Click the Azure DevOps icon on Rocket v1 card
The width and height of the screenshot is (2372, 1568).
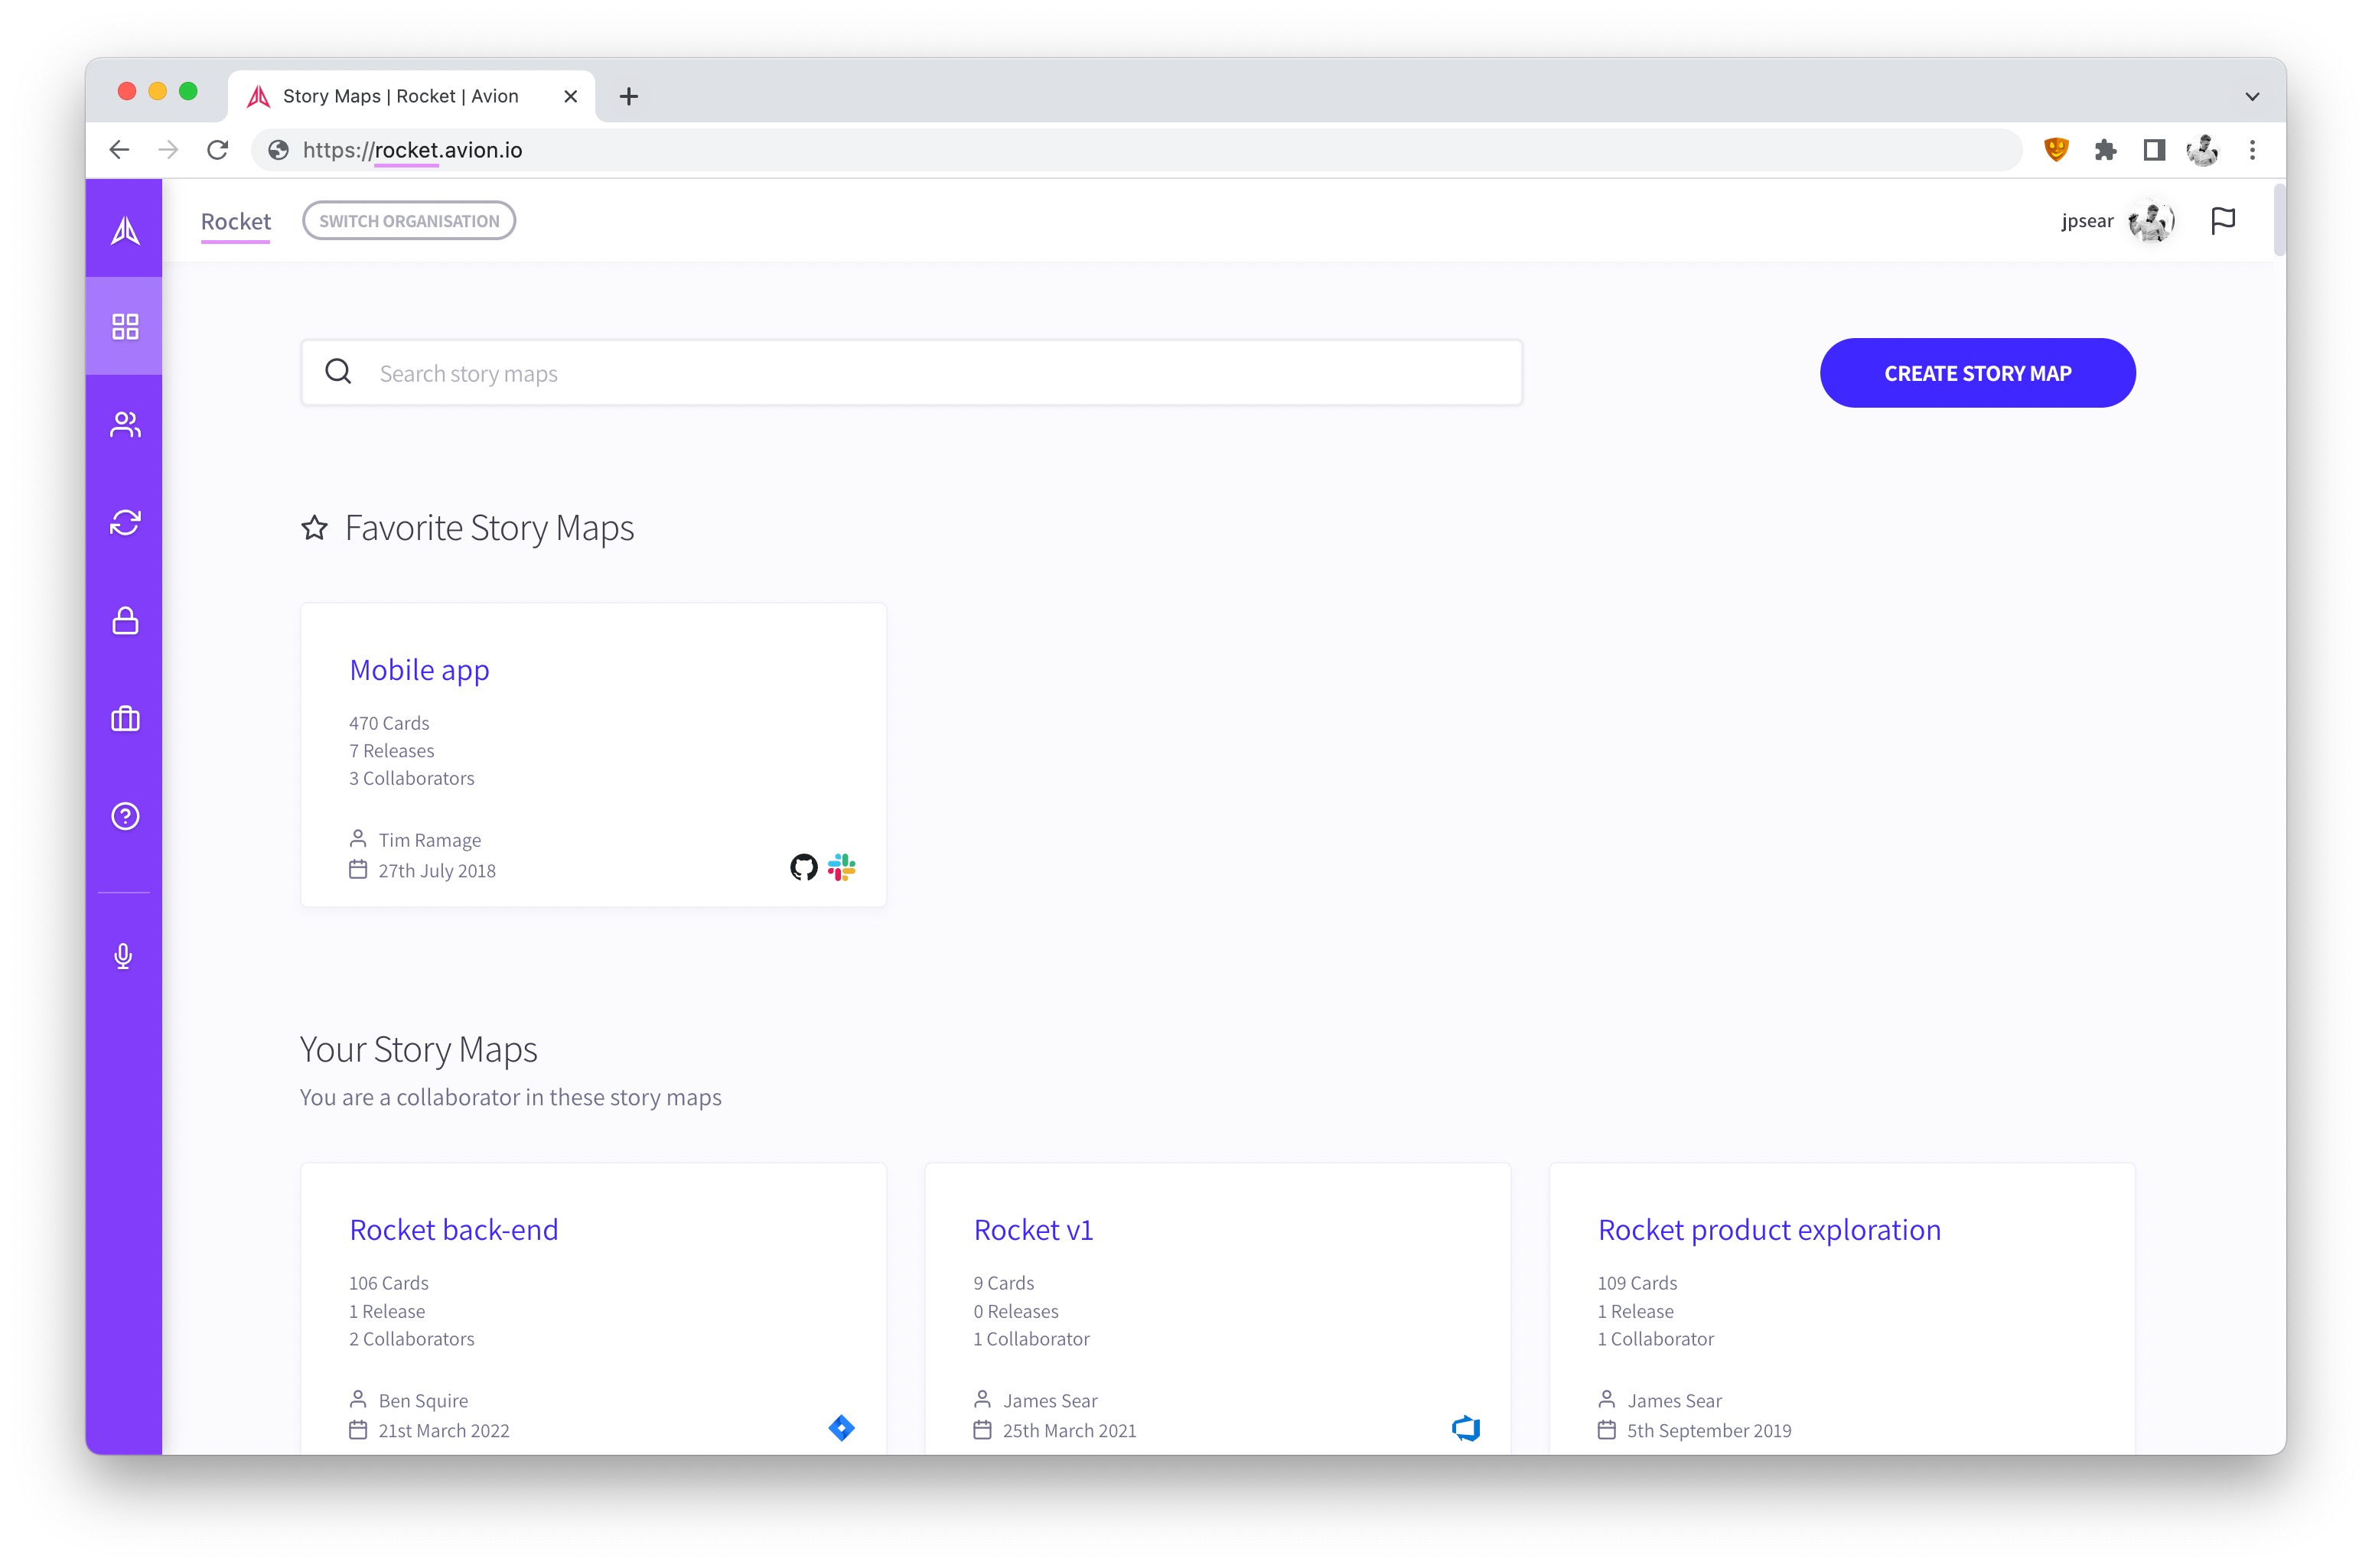click(x=1465, y=1427)
